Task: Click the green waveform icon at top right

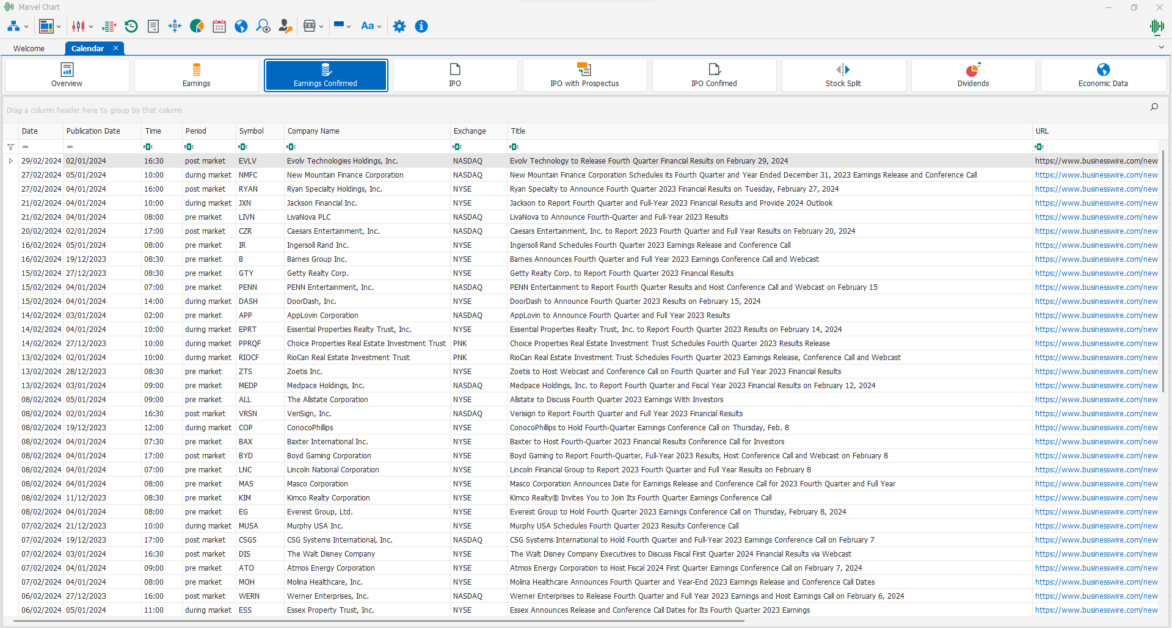Action: [1156, 26]
